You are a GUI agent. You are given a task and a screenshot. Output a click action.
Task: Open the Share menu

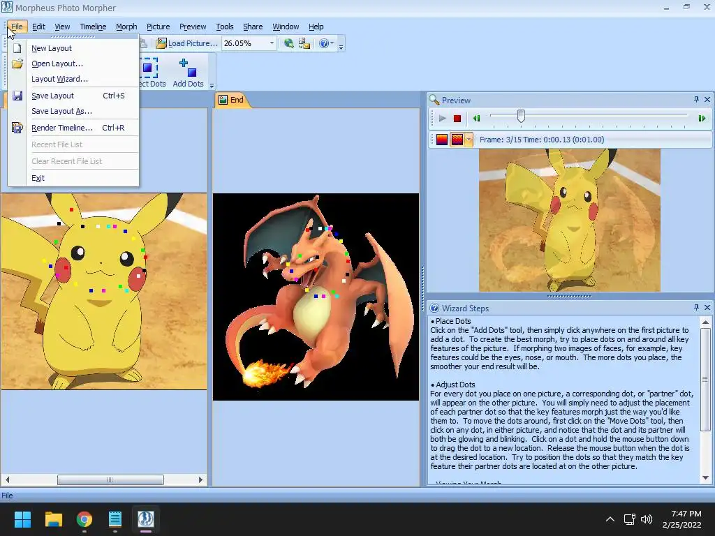coord(253,27)
